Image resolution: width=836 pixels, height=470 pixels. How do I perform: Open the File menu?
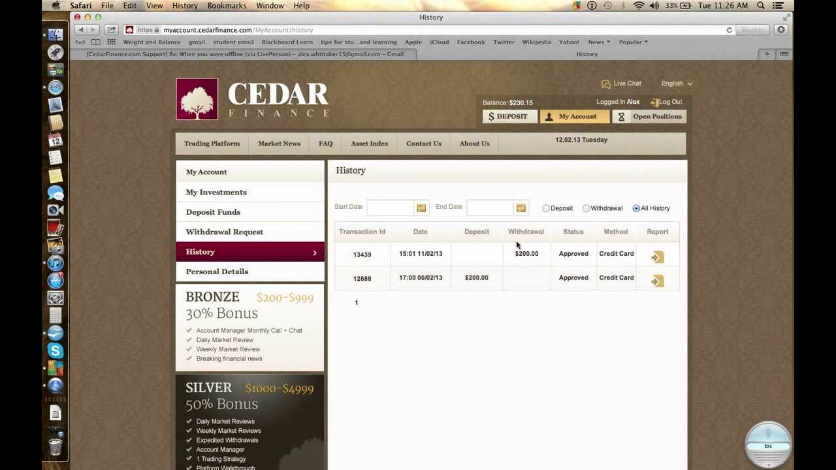[x=107, y=5]
